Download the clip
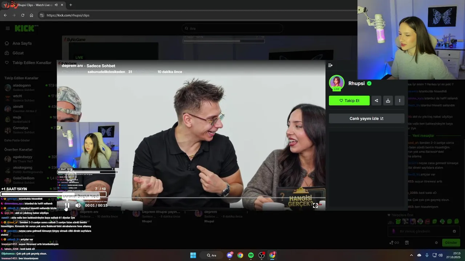Image resolution: width=465 pixels, height=261 pixels. pos(388,100)
